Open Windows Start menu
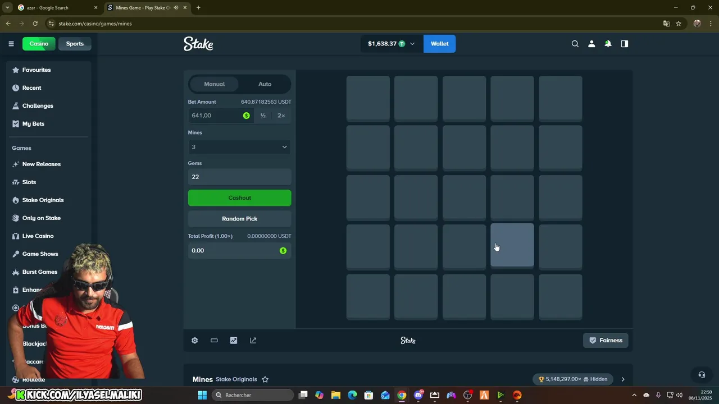The image size is (719, 404). (x=202, y=395)
